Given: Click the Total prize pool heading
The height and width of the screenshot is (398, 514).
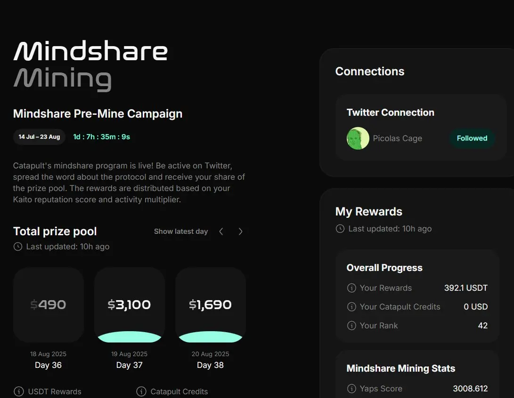Looking at the screenshot, I should pyautogui.click(x=55, y=231).
